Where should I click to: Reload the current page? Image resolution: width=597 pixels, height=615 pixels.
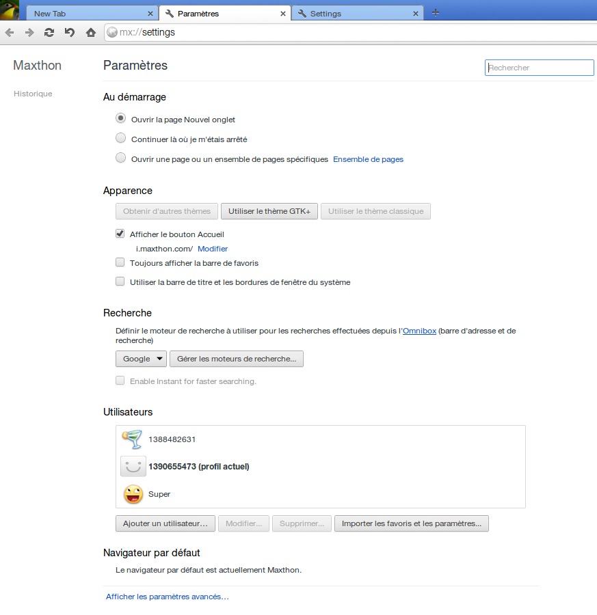(49, 33)
